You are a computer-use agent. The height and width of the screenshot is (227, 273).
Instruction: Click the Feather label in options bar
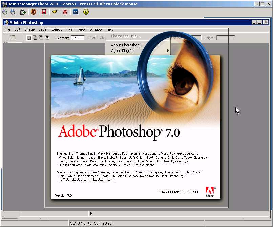click(x=63, y=38)
